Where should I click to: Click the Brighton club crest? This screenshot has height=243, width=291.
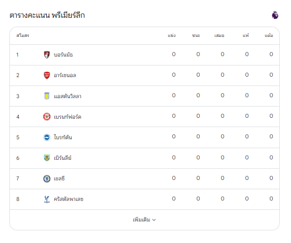point(47,137)
